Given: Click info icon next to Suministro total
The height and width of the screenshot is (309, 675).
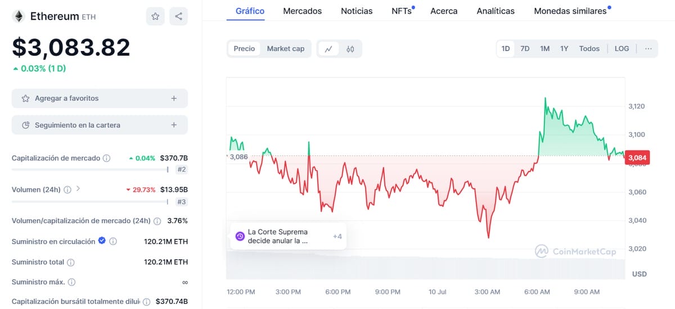Looking at the screenshot, I should [x=71, y=262].
